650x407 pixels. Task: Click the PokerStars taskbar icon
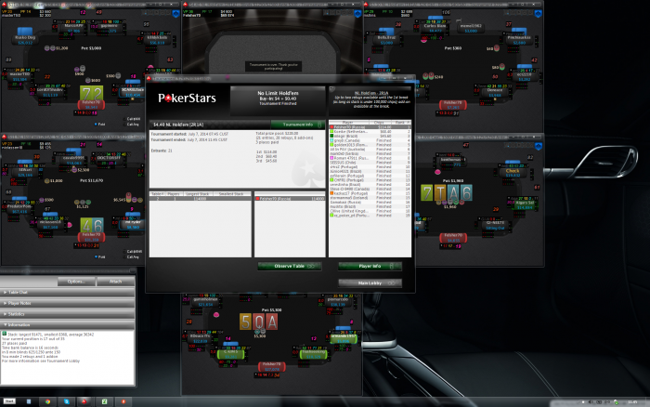pos(84,401)
